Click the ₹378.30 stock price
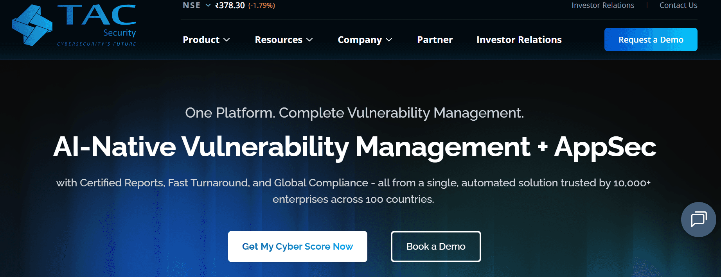 coord(230,5)
